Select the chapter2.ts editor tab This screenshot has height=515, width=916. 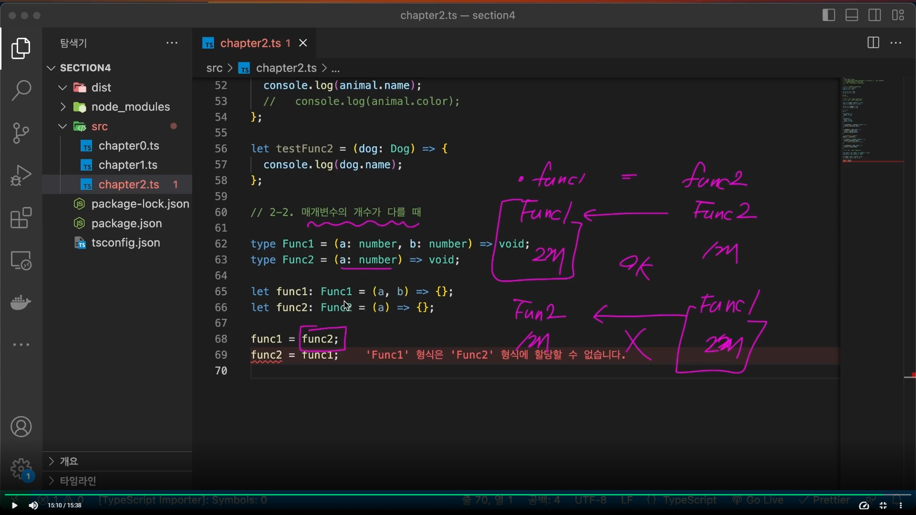point(250,43)
